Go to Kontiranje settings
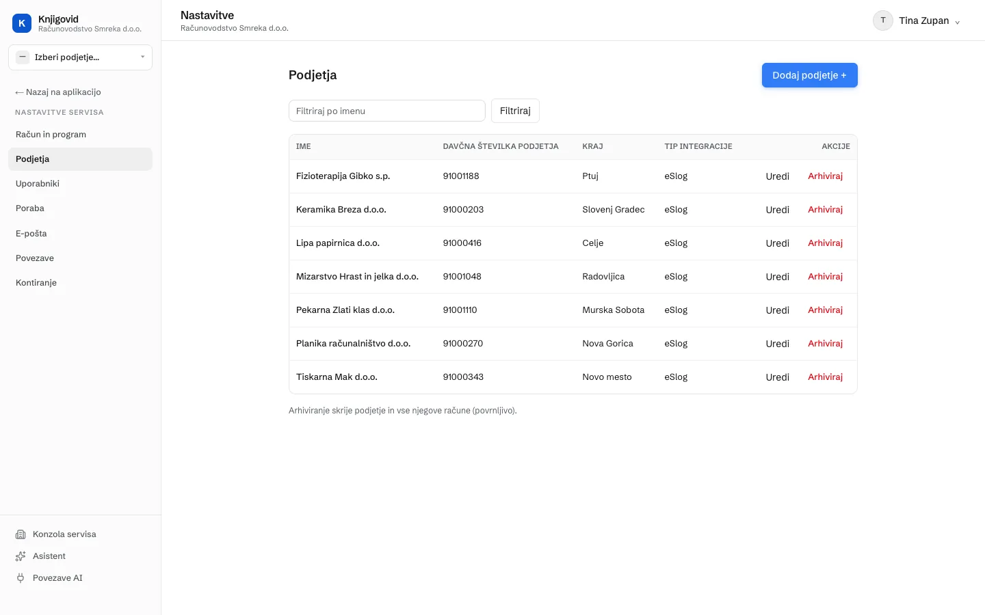 click(80, 283)
